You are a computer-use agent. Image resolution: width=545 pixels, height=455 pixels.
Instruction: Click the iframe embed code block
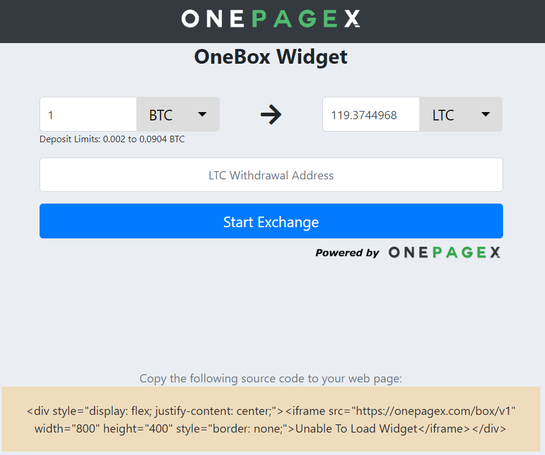271,419
